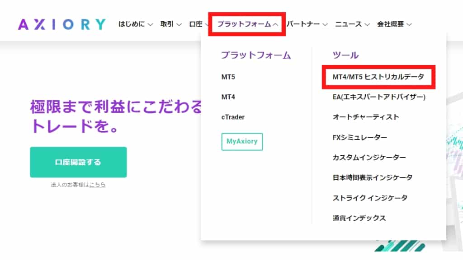Click the ツール section heading
This screenshot has width=463, height=260.
(345, 55)
